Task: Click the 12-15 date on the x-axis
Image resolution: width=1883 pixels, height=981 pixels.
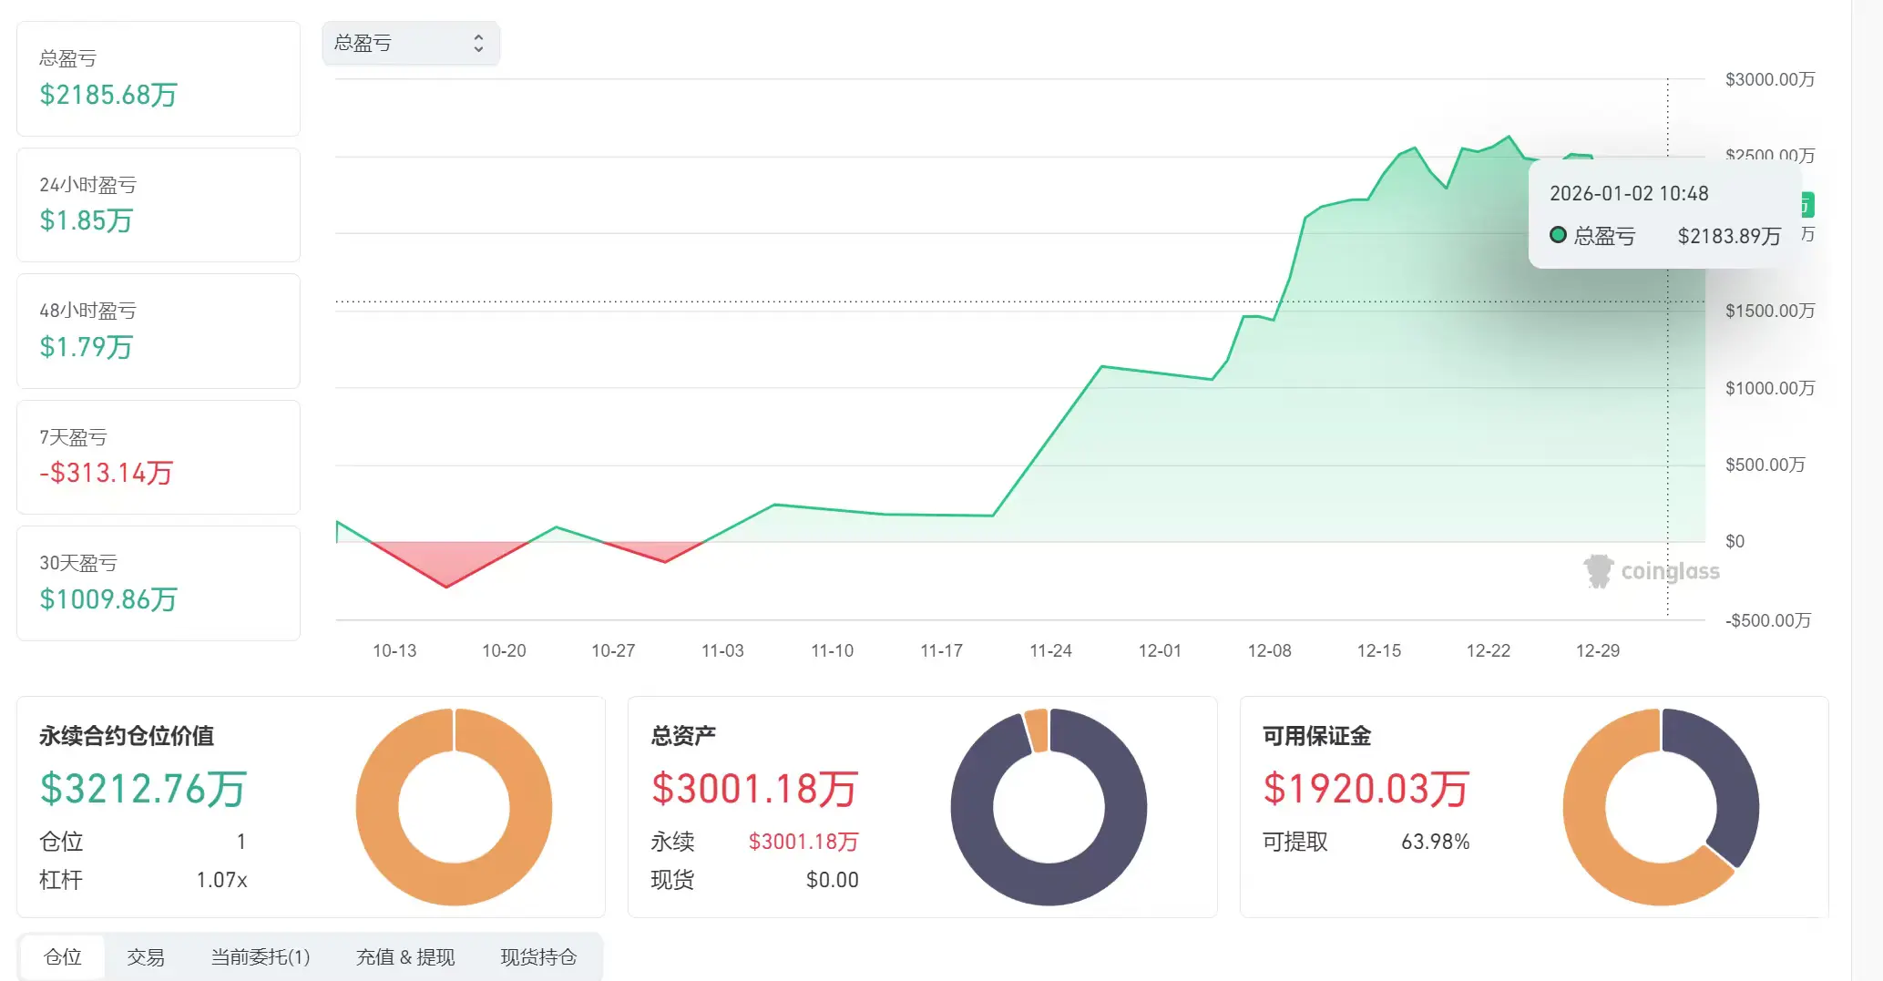Action: coord(1379,650)
